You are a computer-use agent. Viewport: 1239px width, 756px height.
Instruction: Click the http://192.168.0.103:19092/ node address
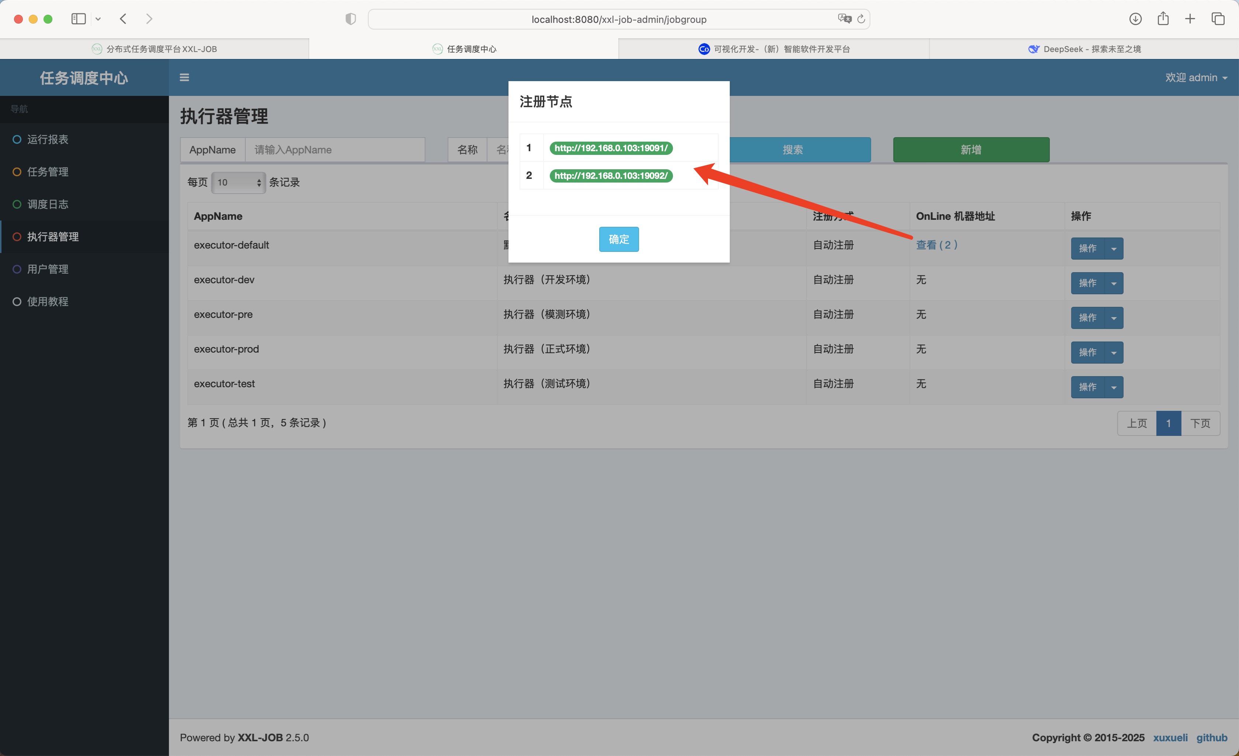point(610,176)
